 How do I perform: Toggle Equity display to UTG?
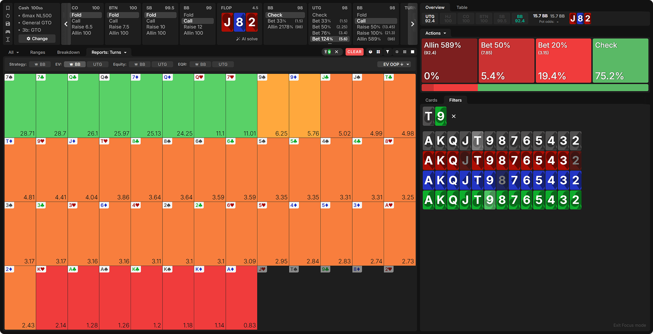click(x=162, y=64)
